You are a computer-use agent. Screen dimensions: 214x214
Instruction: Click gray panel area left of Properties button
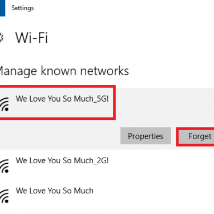(59, 135)
